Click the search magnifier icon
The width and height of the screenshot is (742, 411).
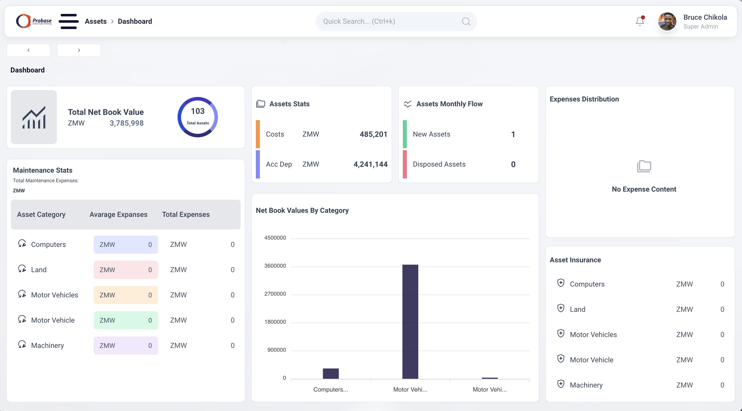point(466,21)
